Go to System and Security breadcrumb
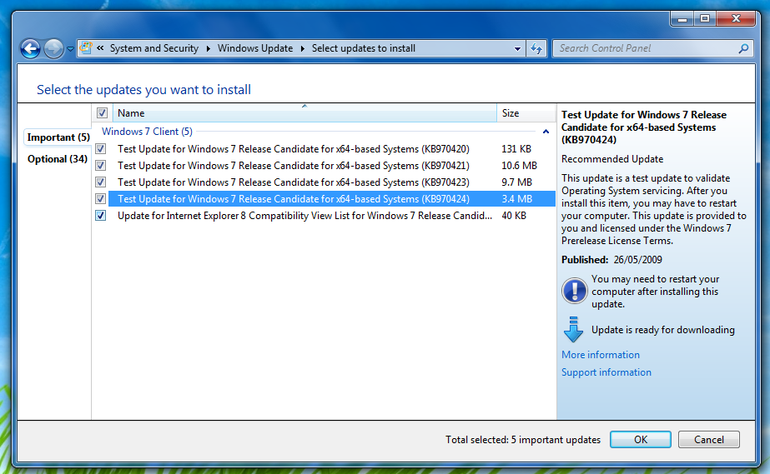 pos(154,48)
